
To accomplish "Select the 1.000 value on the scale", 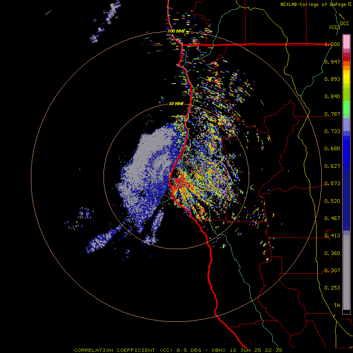I will pyautogui.click(x=332, y=44).
